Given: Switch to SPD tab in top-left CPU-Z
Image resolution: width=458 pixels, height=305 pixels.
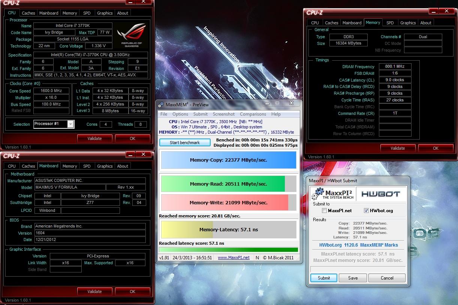Looking at the screenshot, I should coord(87,13).
